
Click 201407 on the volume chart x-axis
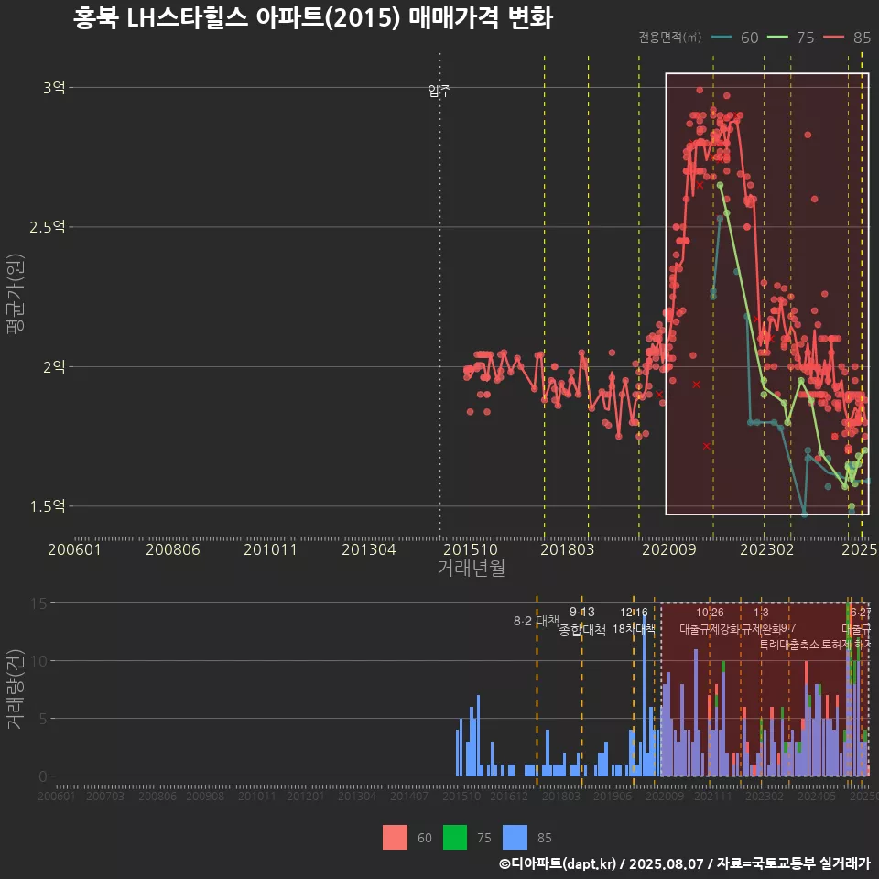[409, 796]
